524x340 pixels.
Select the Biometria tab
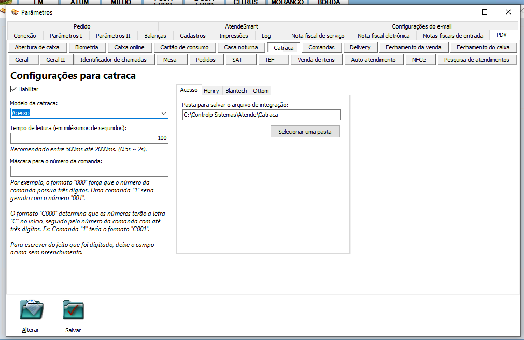tap(88, 47)
